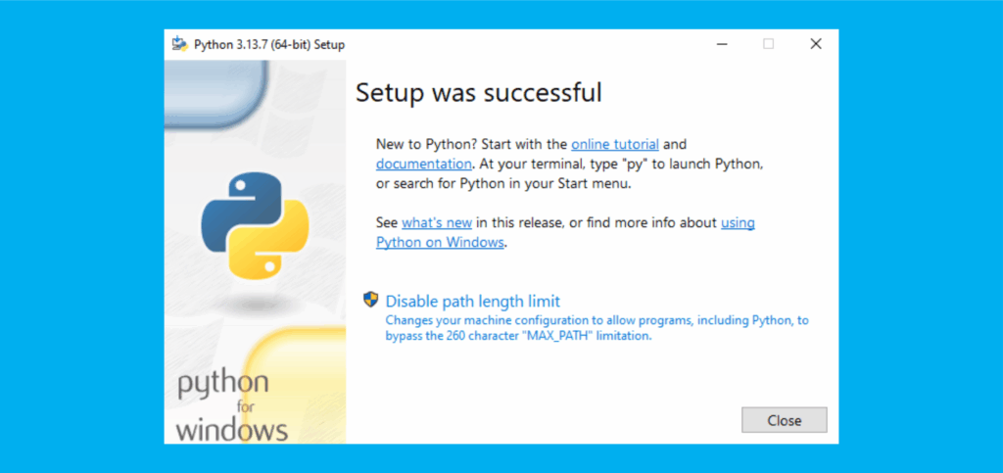The width and height of the screenshot is (1003, 473).
Task: Click the UAC shield icon
Action: pos(370,300)
